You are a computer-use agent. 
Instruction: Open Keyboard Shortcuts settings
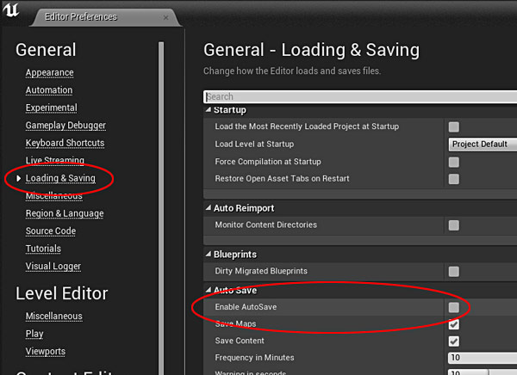[x=65, y=143]
